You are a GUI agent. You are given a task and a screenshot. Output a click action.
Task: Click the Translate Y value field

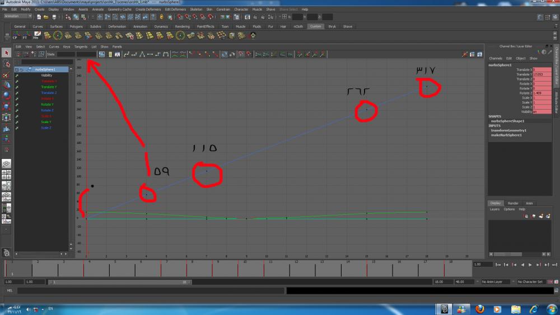pos(542,74)
